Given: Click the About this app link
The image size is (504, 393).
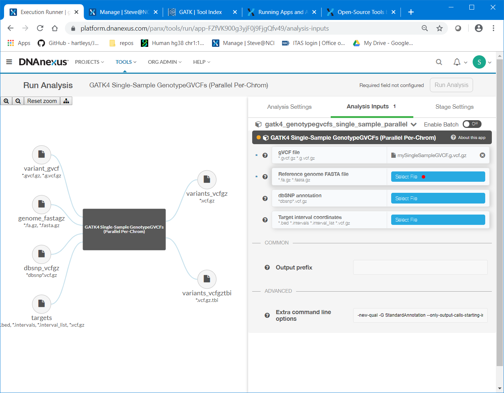Looking at the screenshot, I should click(468, 138).
